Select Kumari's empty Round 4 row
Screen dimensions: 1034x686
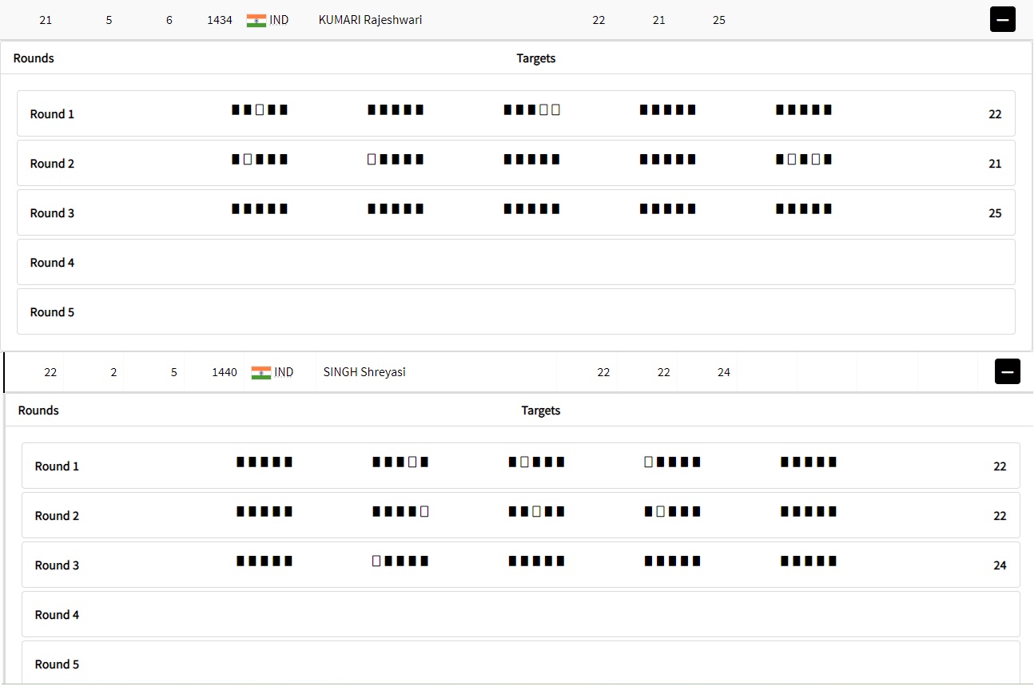click(515, 262)
